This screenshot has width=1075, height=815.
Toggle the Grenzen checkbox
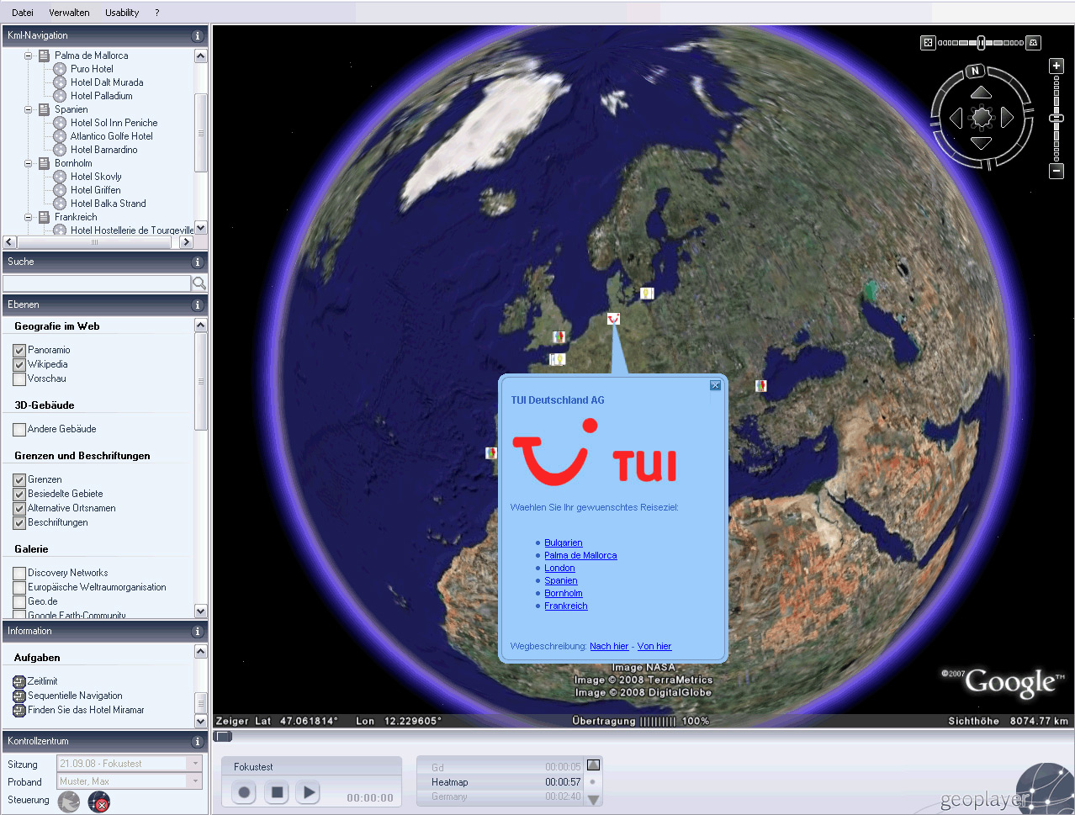point(19,479)
